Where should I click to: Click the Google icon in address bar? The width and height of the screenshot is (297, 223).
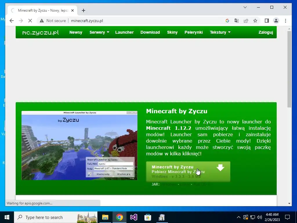pos(227,21)
